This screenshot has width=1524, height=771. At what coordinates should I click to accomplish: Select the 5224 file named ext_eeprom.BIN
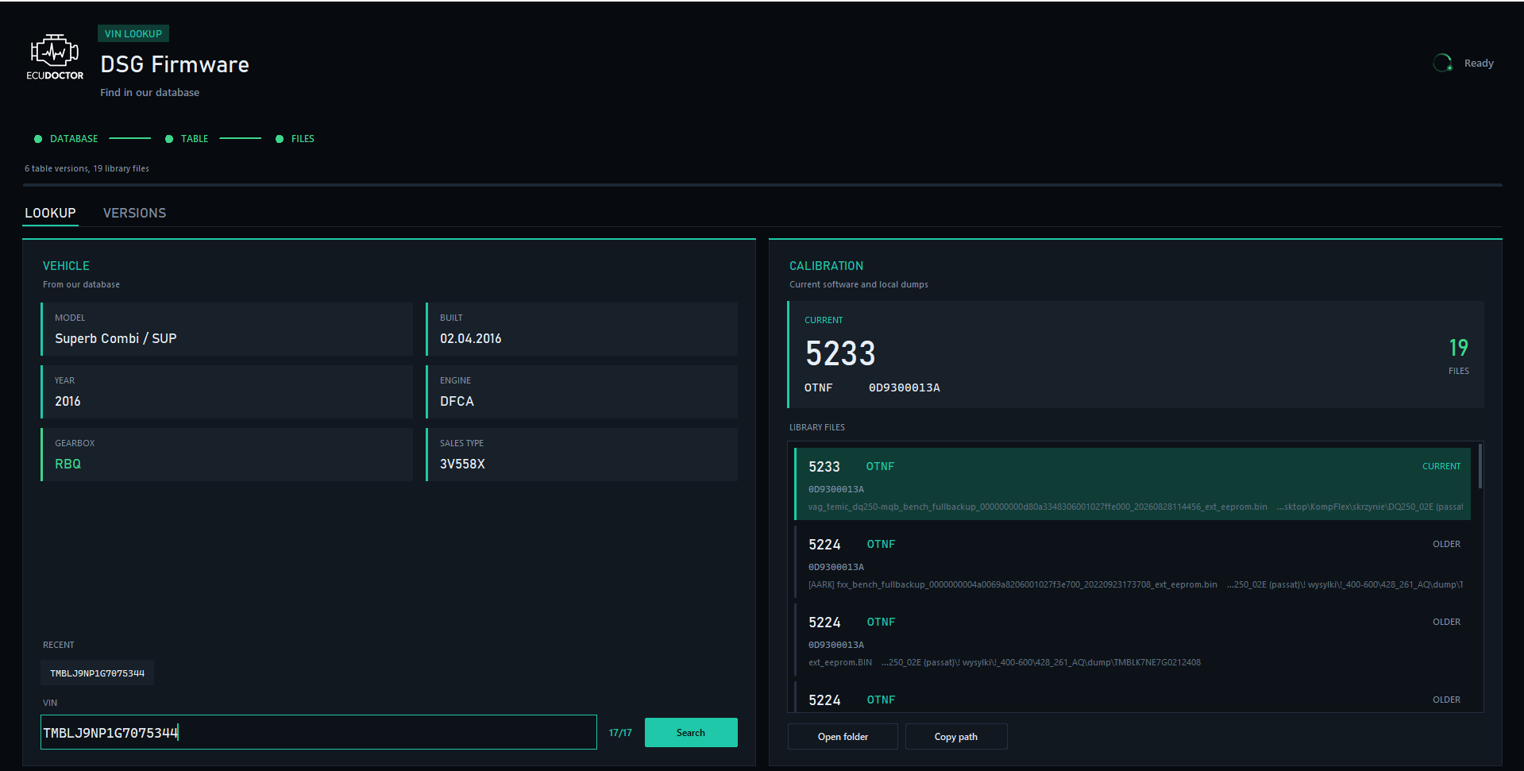click(x=1132, y=639)
